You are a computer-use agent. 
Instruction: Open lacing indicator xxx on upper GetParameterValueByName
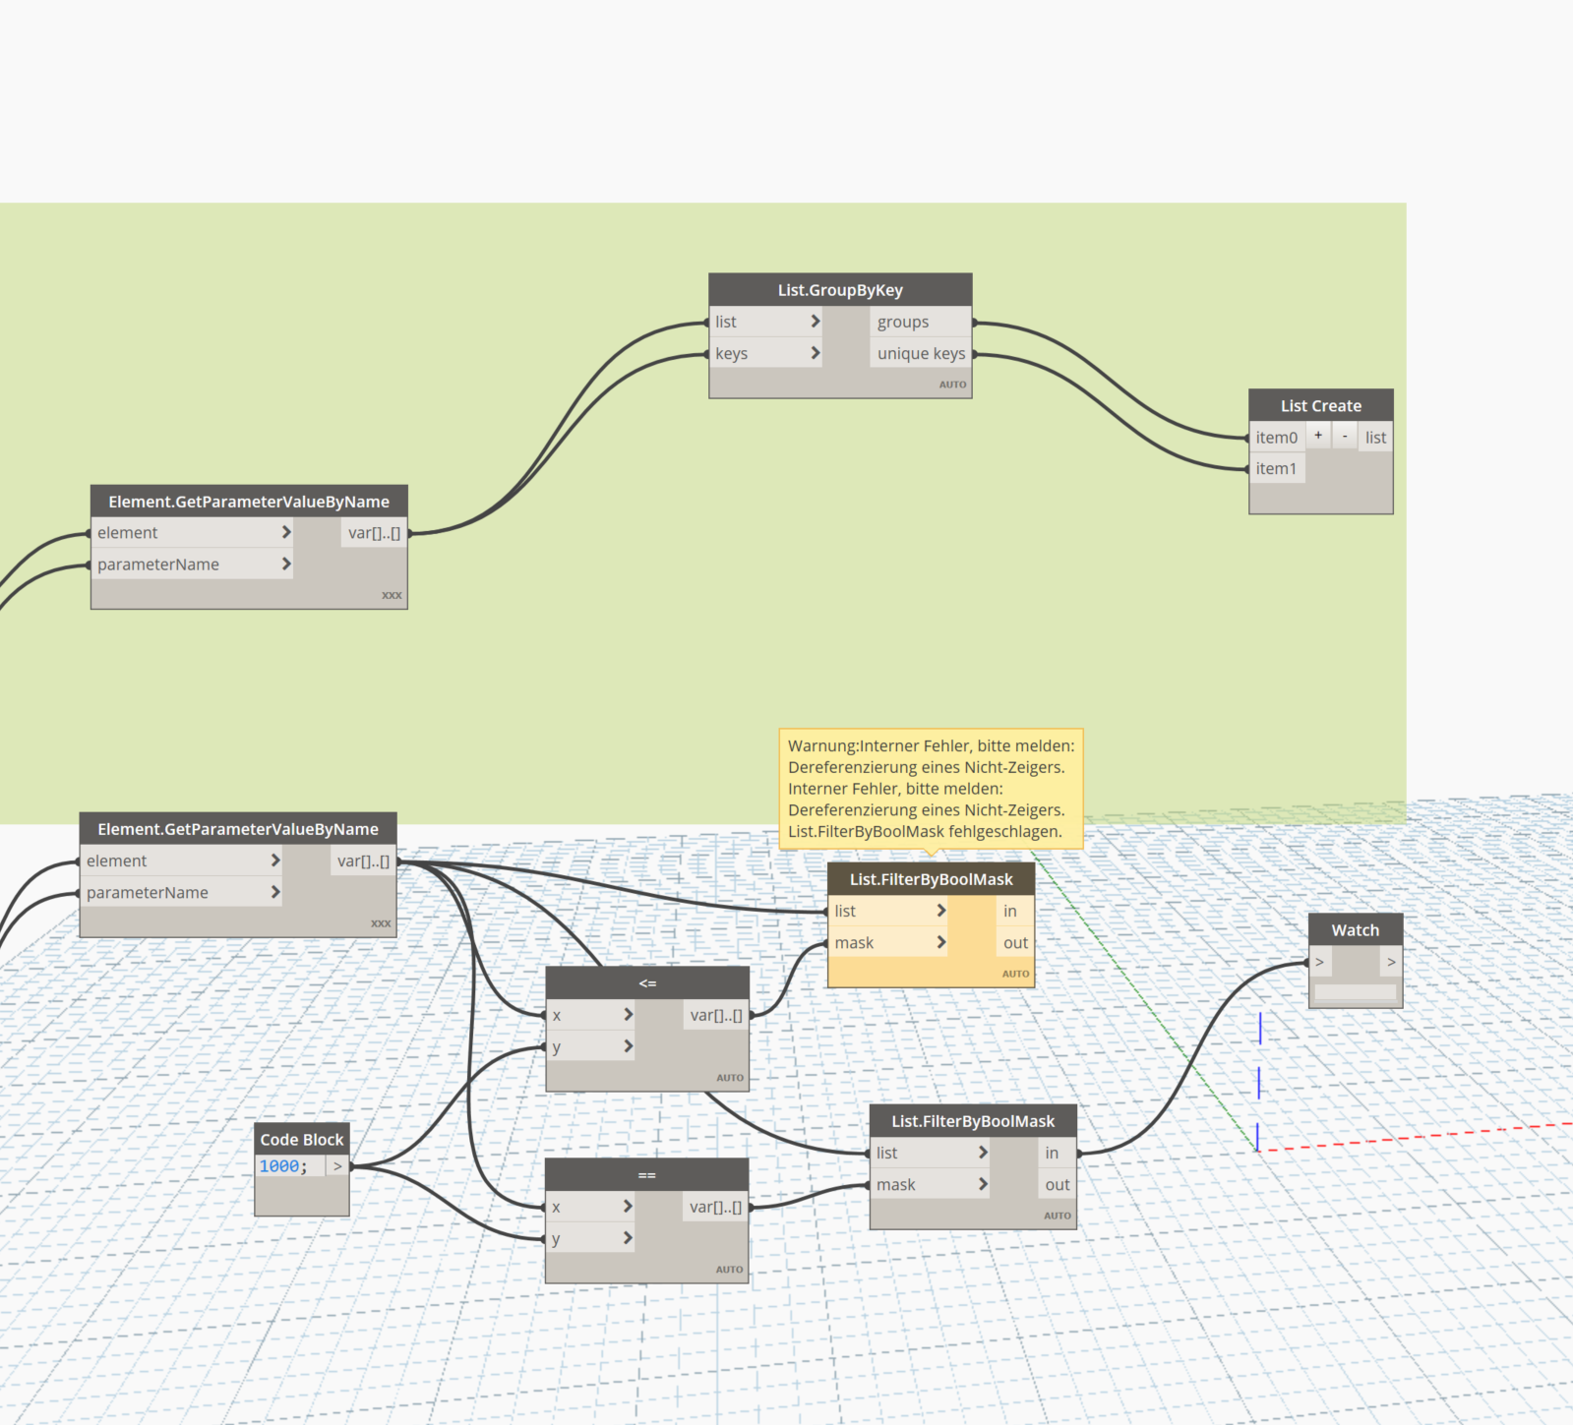point(392,595)
